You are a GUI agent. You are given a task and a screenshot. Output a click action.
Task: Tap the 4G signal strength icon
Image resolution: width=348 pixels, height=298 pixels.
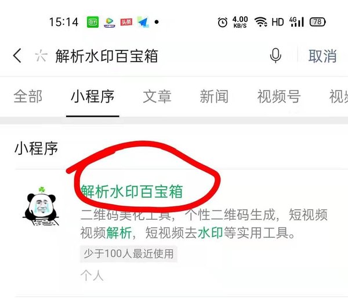pyautogui.click(x=296, y=22)
